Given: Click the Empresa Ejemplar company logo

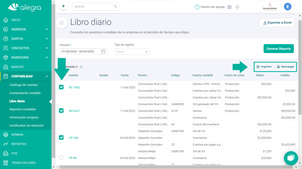Looking at the screenshot, I should (x=270, y=7).
